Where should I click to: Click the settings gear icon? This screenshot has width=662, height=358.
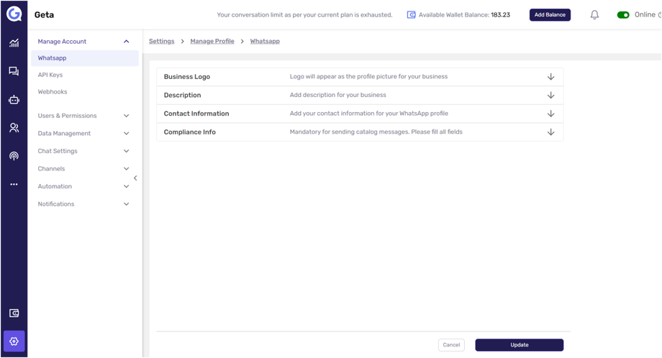click(x=14, y=341)
